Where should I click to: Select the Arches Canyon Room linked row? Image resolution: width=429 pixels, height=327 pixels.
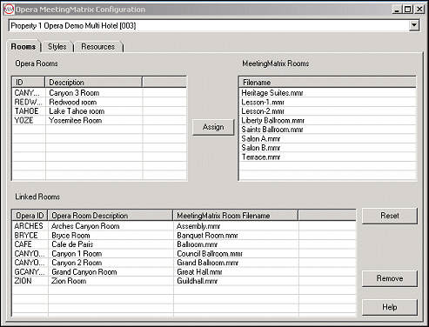click(184, 226)
